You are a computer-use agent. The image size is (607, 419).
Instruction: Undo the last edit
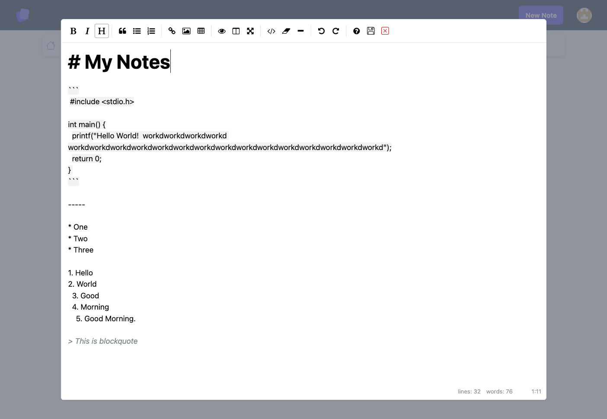[x=321, y=31]
